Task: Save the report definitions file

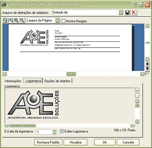Action: point(127,13)
